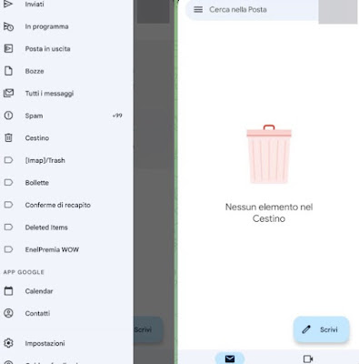Image resolution: width=359 pixels, height=364 pixels.
Task: Click the EnelPremia WOW label icon
Action: (8, 249)
